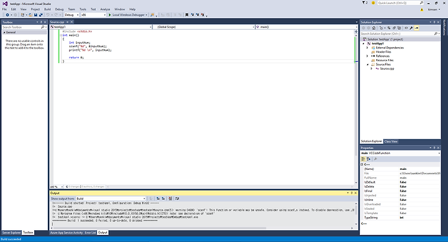Open the Azure App Service Activity tab
The image size is (448, 242).
67,233
